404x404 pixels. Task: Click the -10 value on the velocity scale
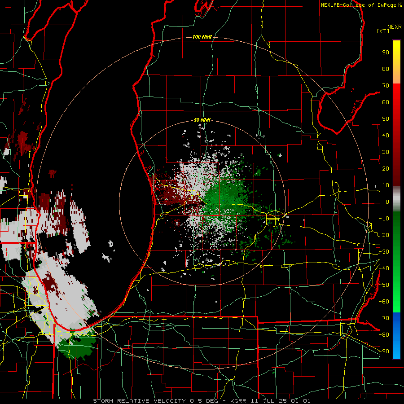pyautogui.click(x=384, y=219)
